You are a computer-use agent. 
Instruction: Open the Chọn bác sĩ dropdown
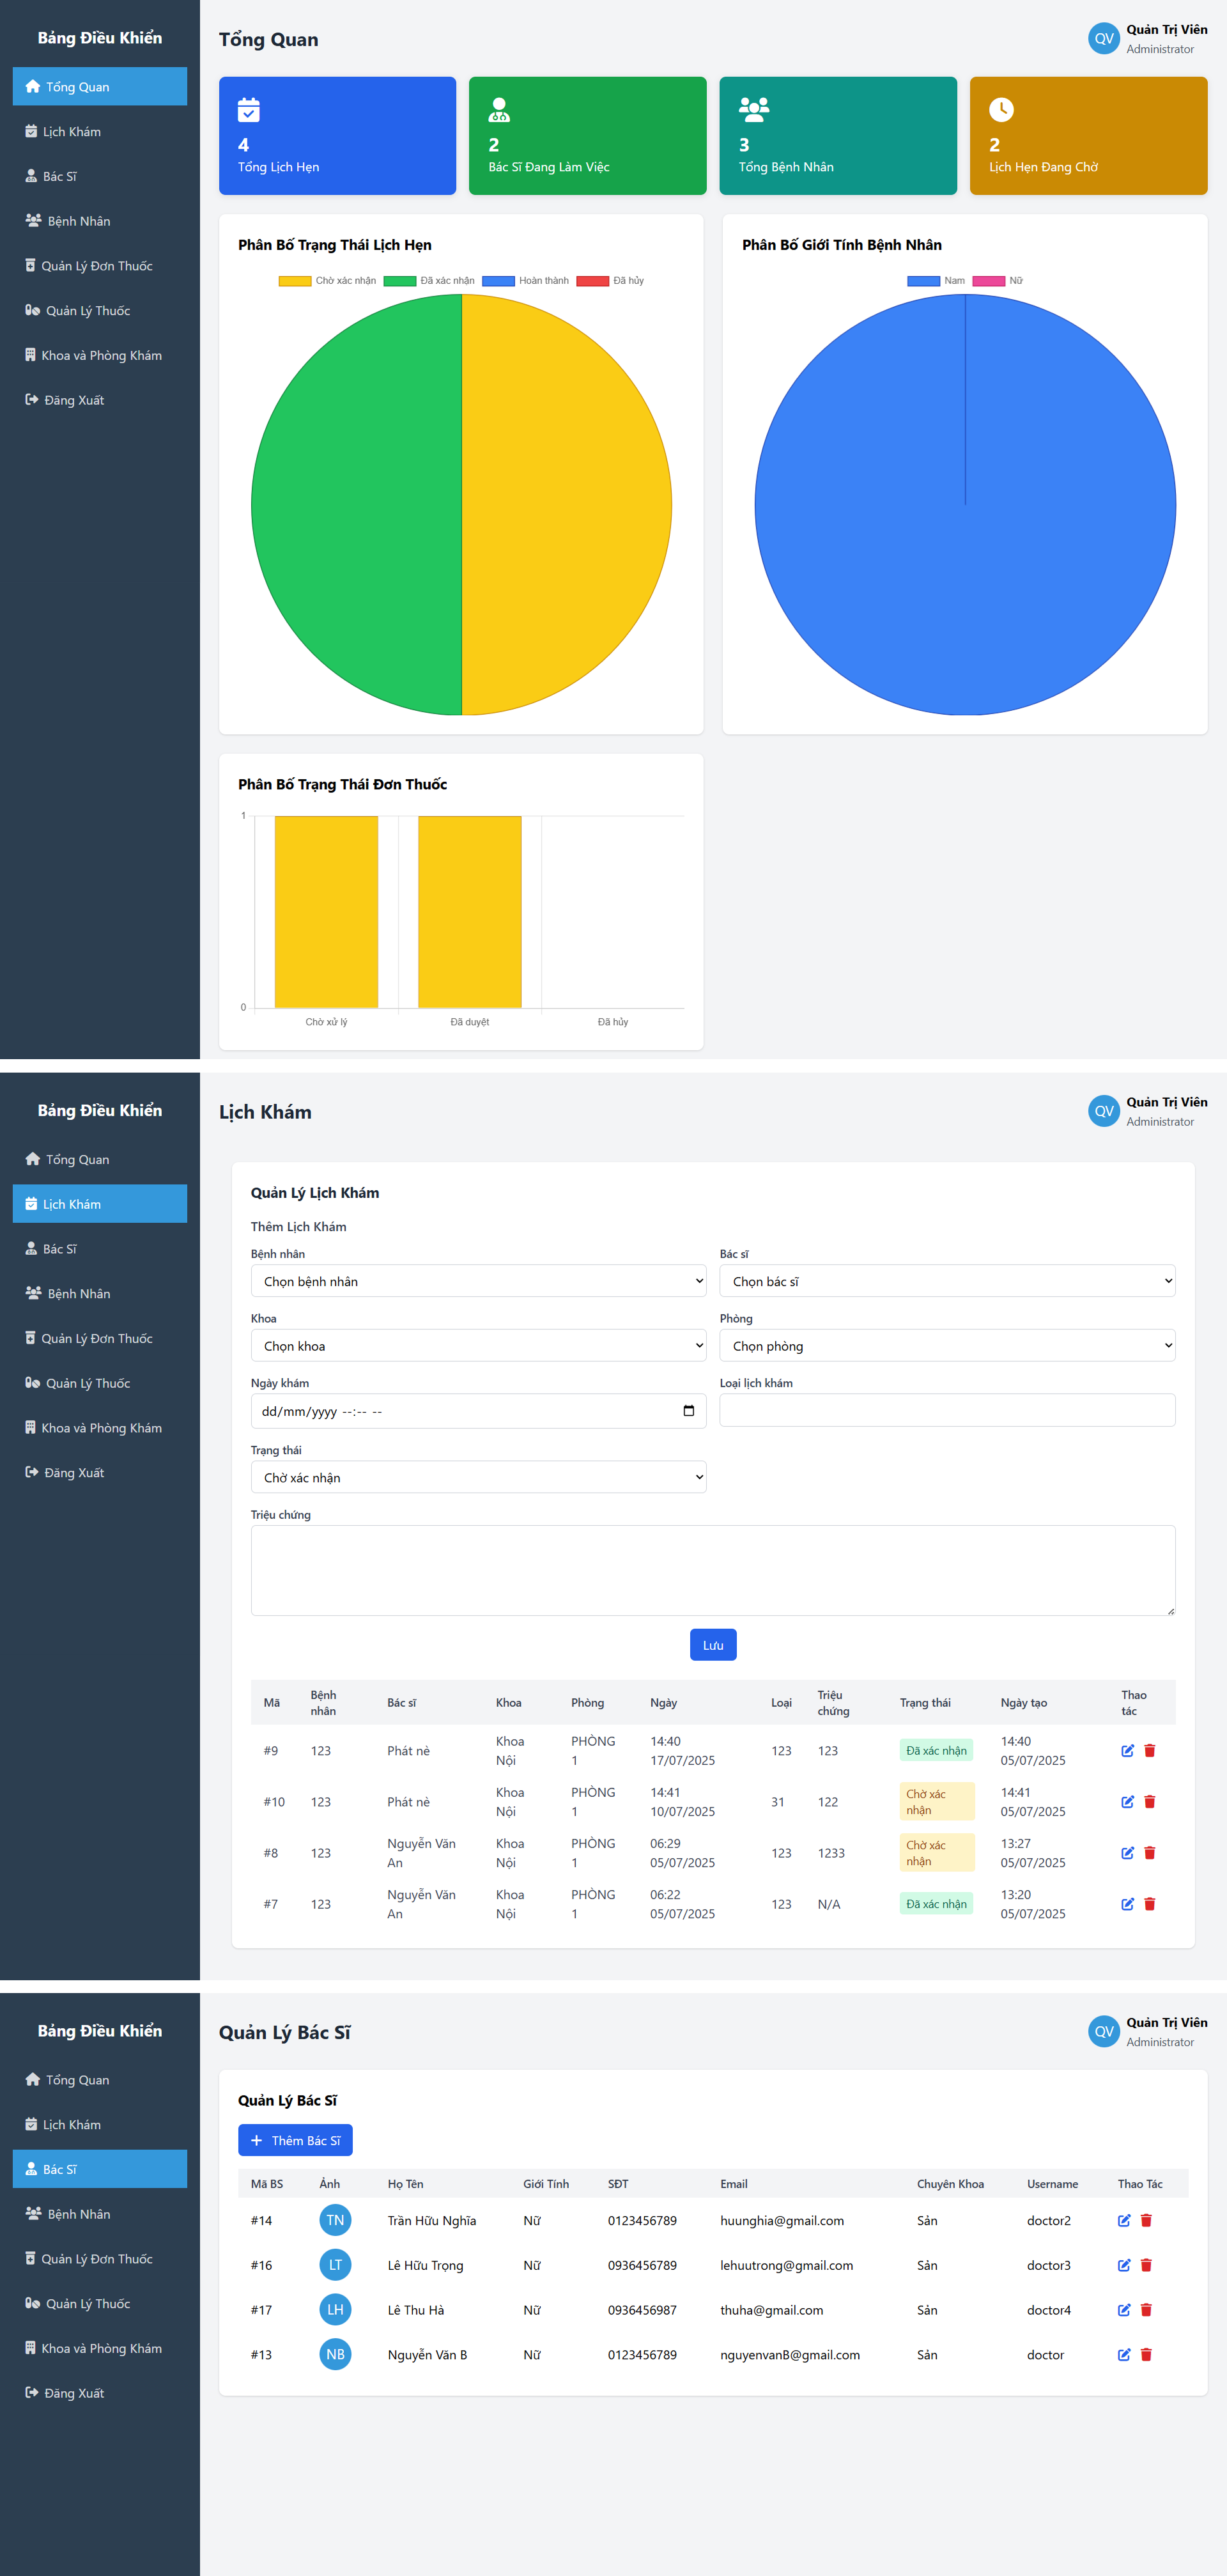(x=946, y=1281)
